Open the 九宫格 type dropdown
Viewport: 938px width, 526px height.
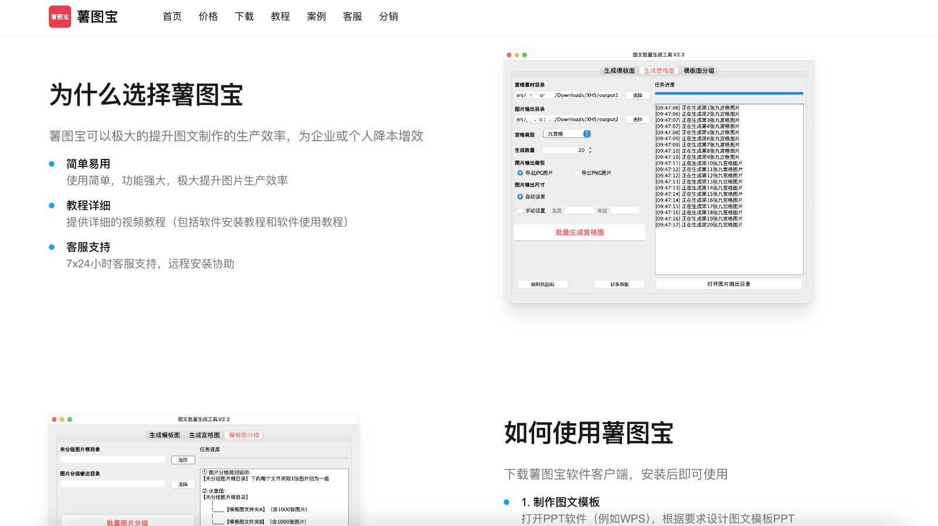tap(567, 134)
